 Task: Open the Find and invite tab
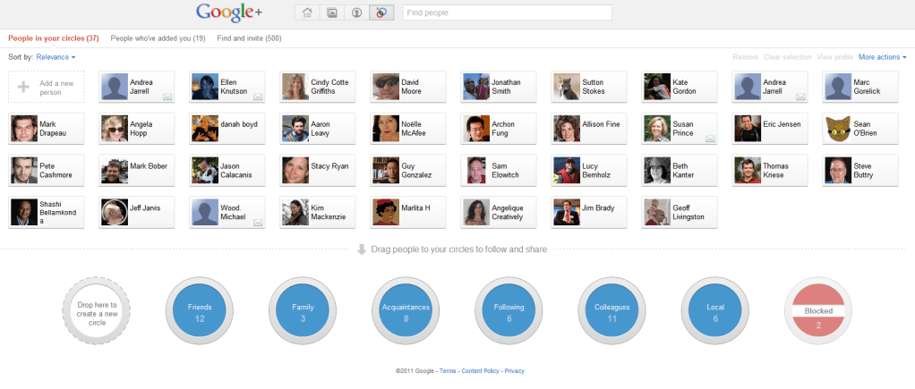pyautogui.click(x=249, y=38)
